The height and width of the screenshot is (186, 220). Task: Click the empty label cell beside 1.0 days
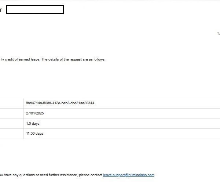(11, 124)
